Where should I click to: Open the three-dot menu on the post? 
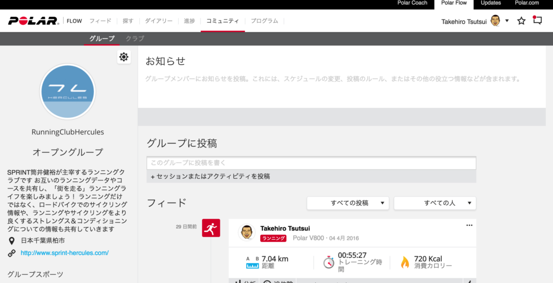click(469, 225)
